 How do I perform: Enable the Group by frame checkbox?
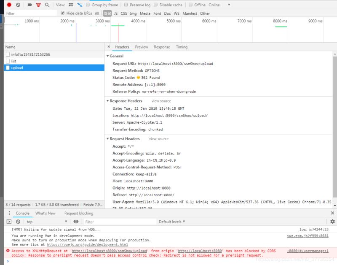88,4
